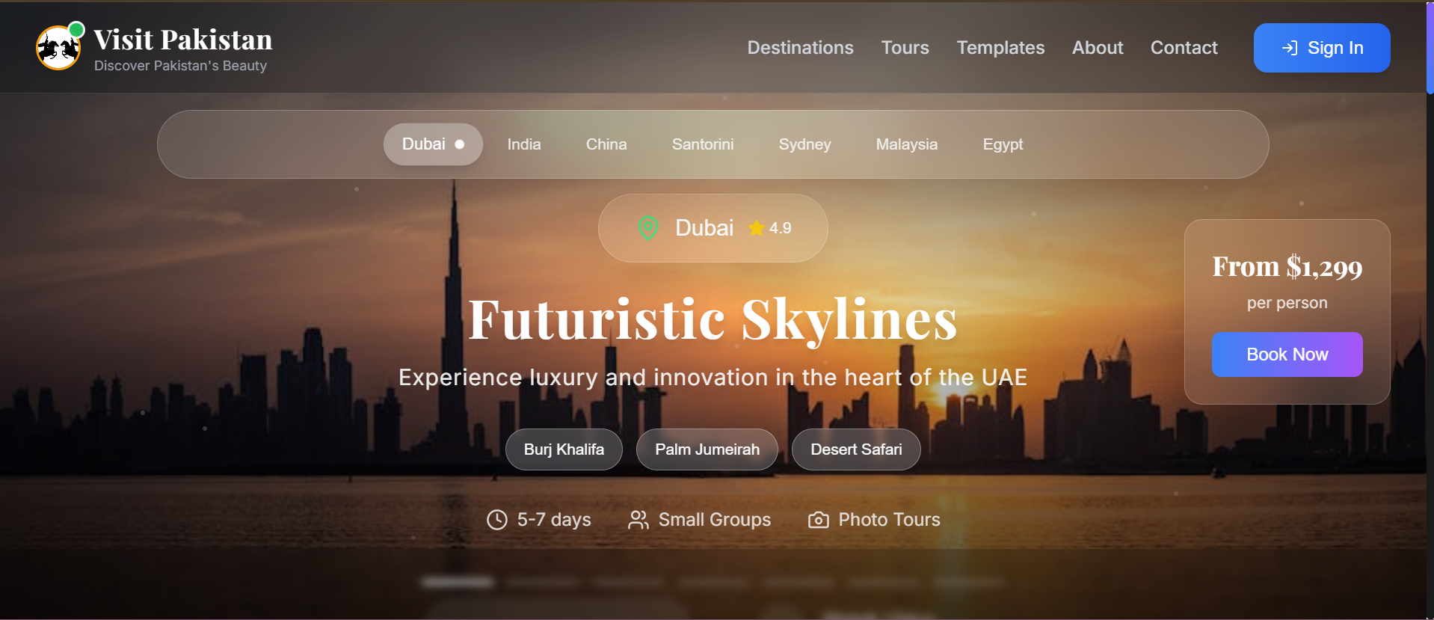This screenshot has height=620, width=1434.
Task: Click the sign-in arrow icon
Action: click(1290, 48)
